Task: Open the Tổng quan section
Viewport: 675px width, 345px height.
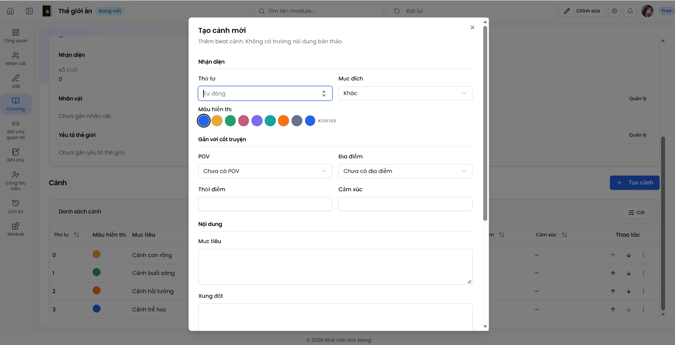Action: [x=16, y=36]
